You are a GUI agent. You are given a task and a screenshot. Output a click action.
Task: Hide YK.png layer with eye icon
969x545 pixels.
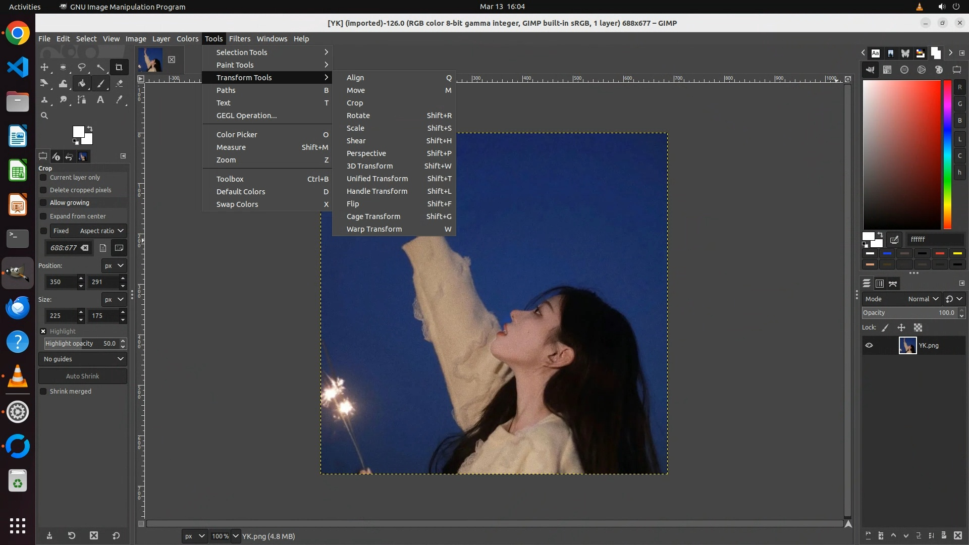(x=869, y=346)
